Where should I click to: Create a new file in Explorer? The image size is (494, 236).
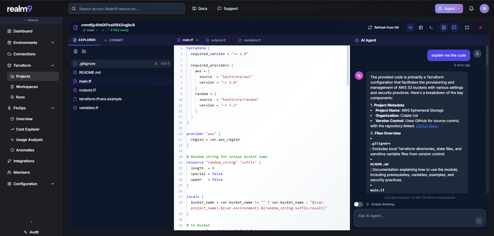coord(76,51)
